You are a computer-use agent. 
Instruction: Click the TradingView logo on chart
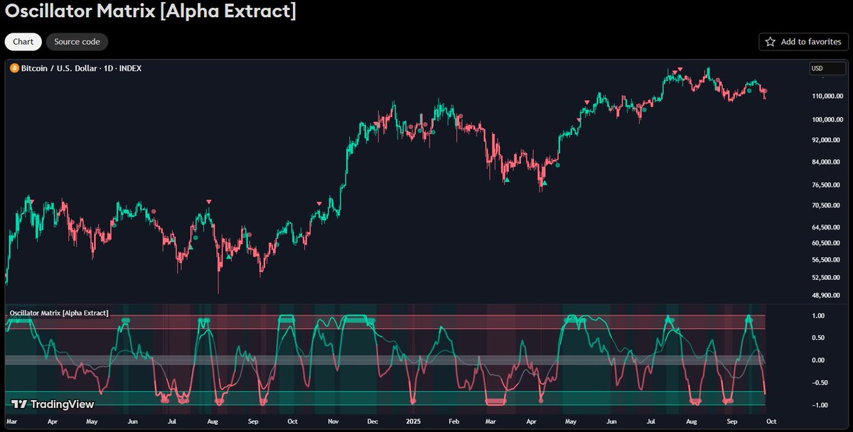[x=53, y=404]
